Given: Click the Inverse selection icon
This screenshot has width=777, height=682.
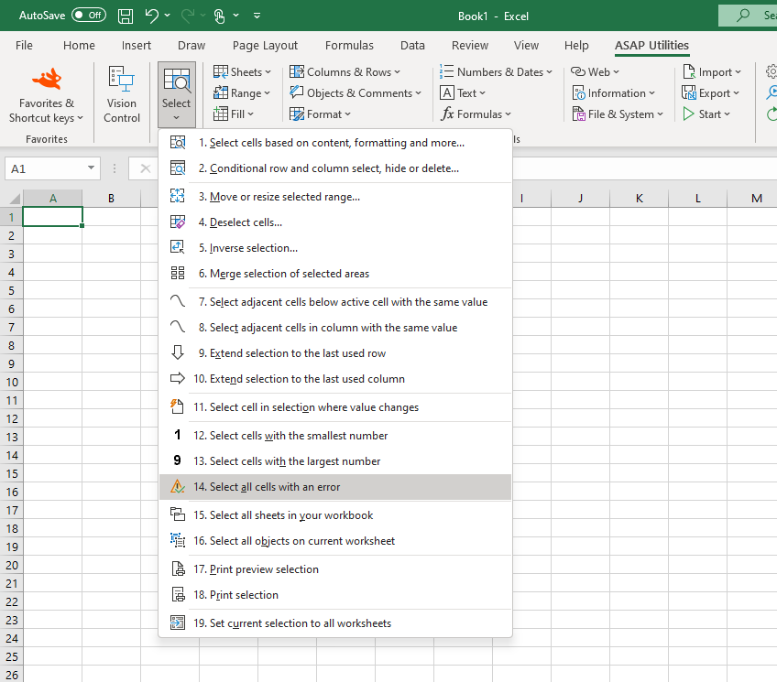Looking at the screenshot, I should tap(178, 247).
